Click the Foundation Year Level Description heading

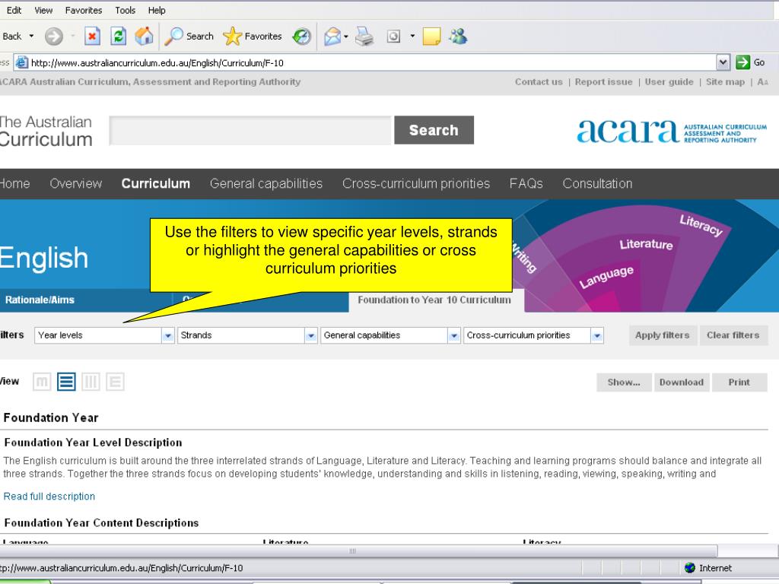point(93,443)
